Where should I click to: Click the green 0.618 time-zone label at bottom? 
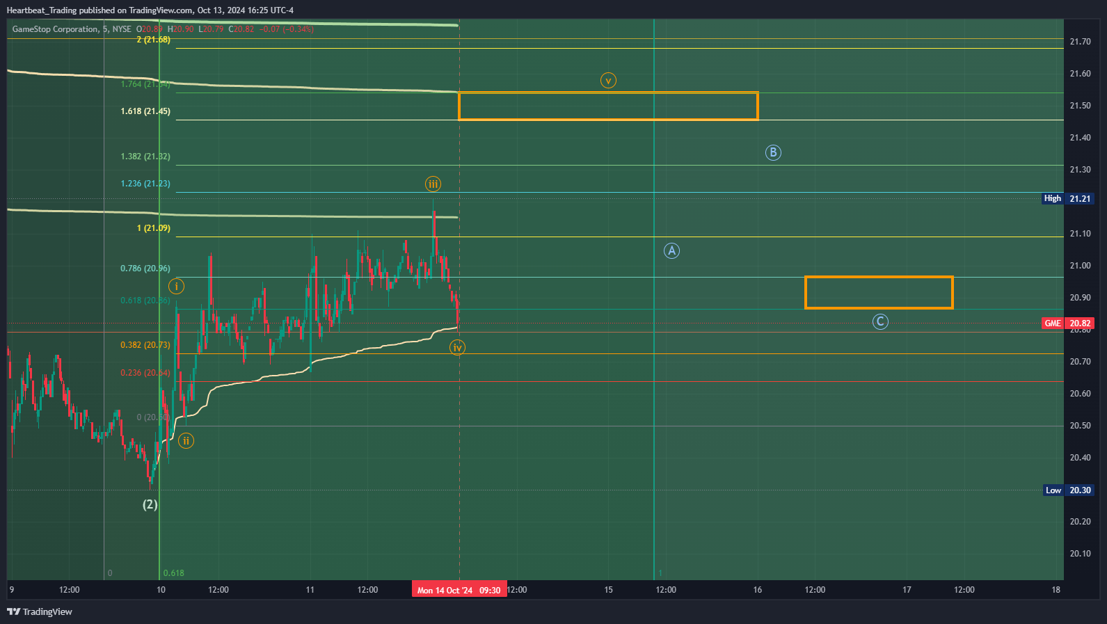174,573
